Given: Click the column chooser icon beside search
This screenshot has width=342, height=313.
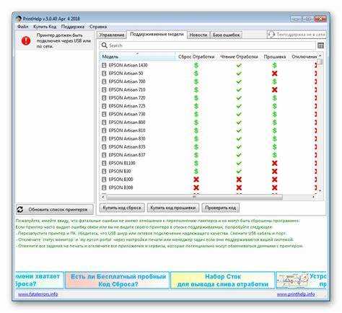Looking at the screenshot, I should [320, 45].
